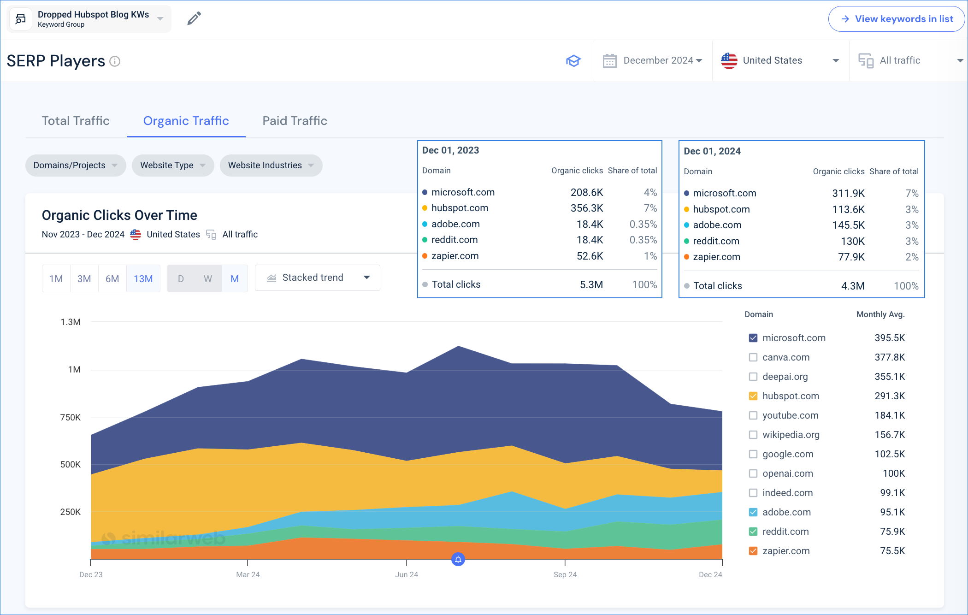The height and width of the screenshot is (615, 968).
Task: Click the All traffic devices icon
Action: 866,61
